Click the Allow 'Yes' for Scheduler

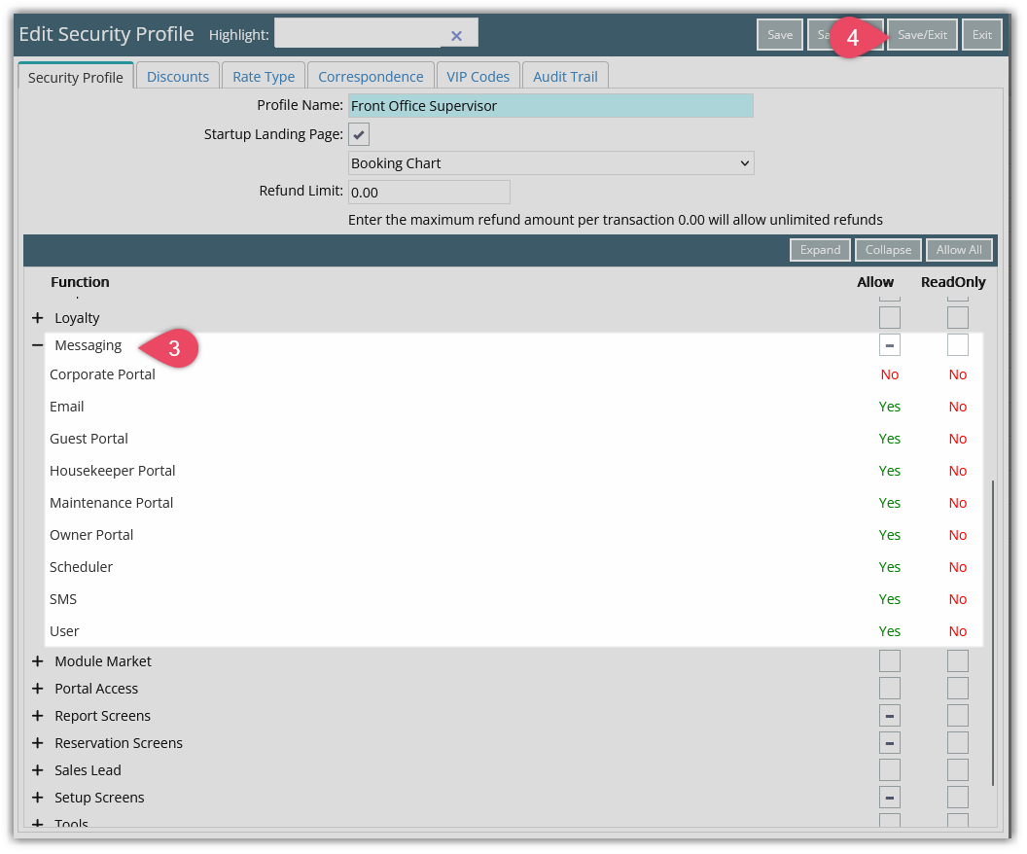click(x=890, y=568)
